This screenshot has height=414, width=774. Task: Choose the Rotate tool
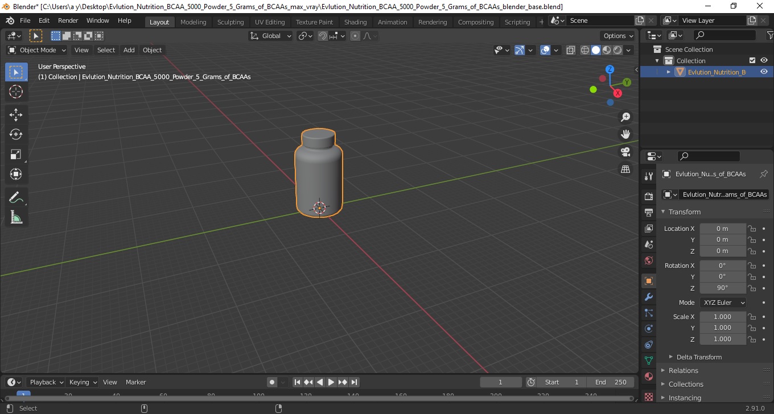click(16, 134)
